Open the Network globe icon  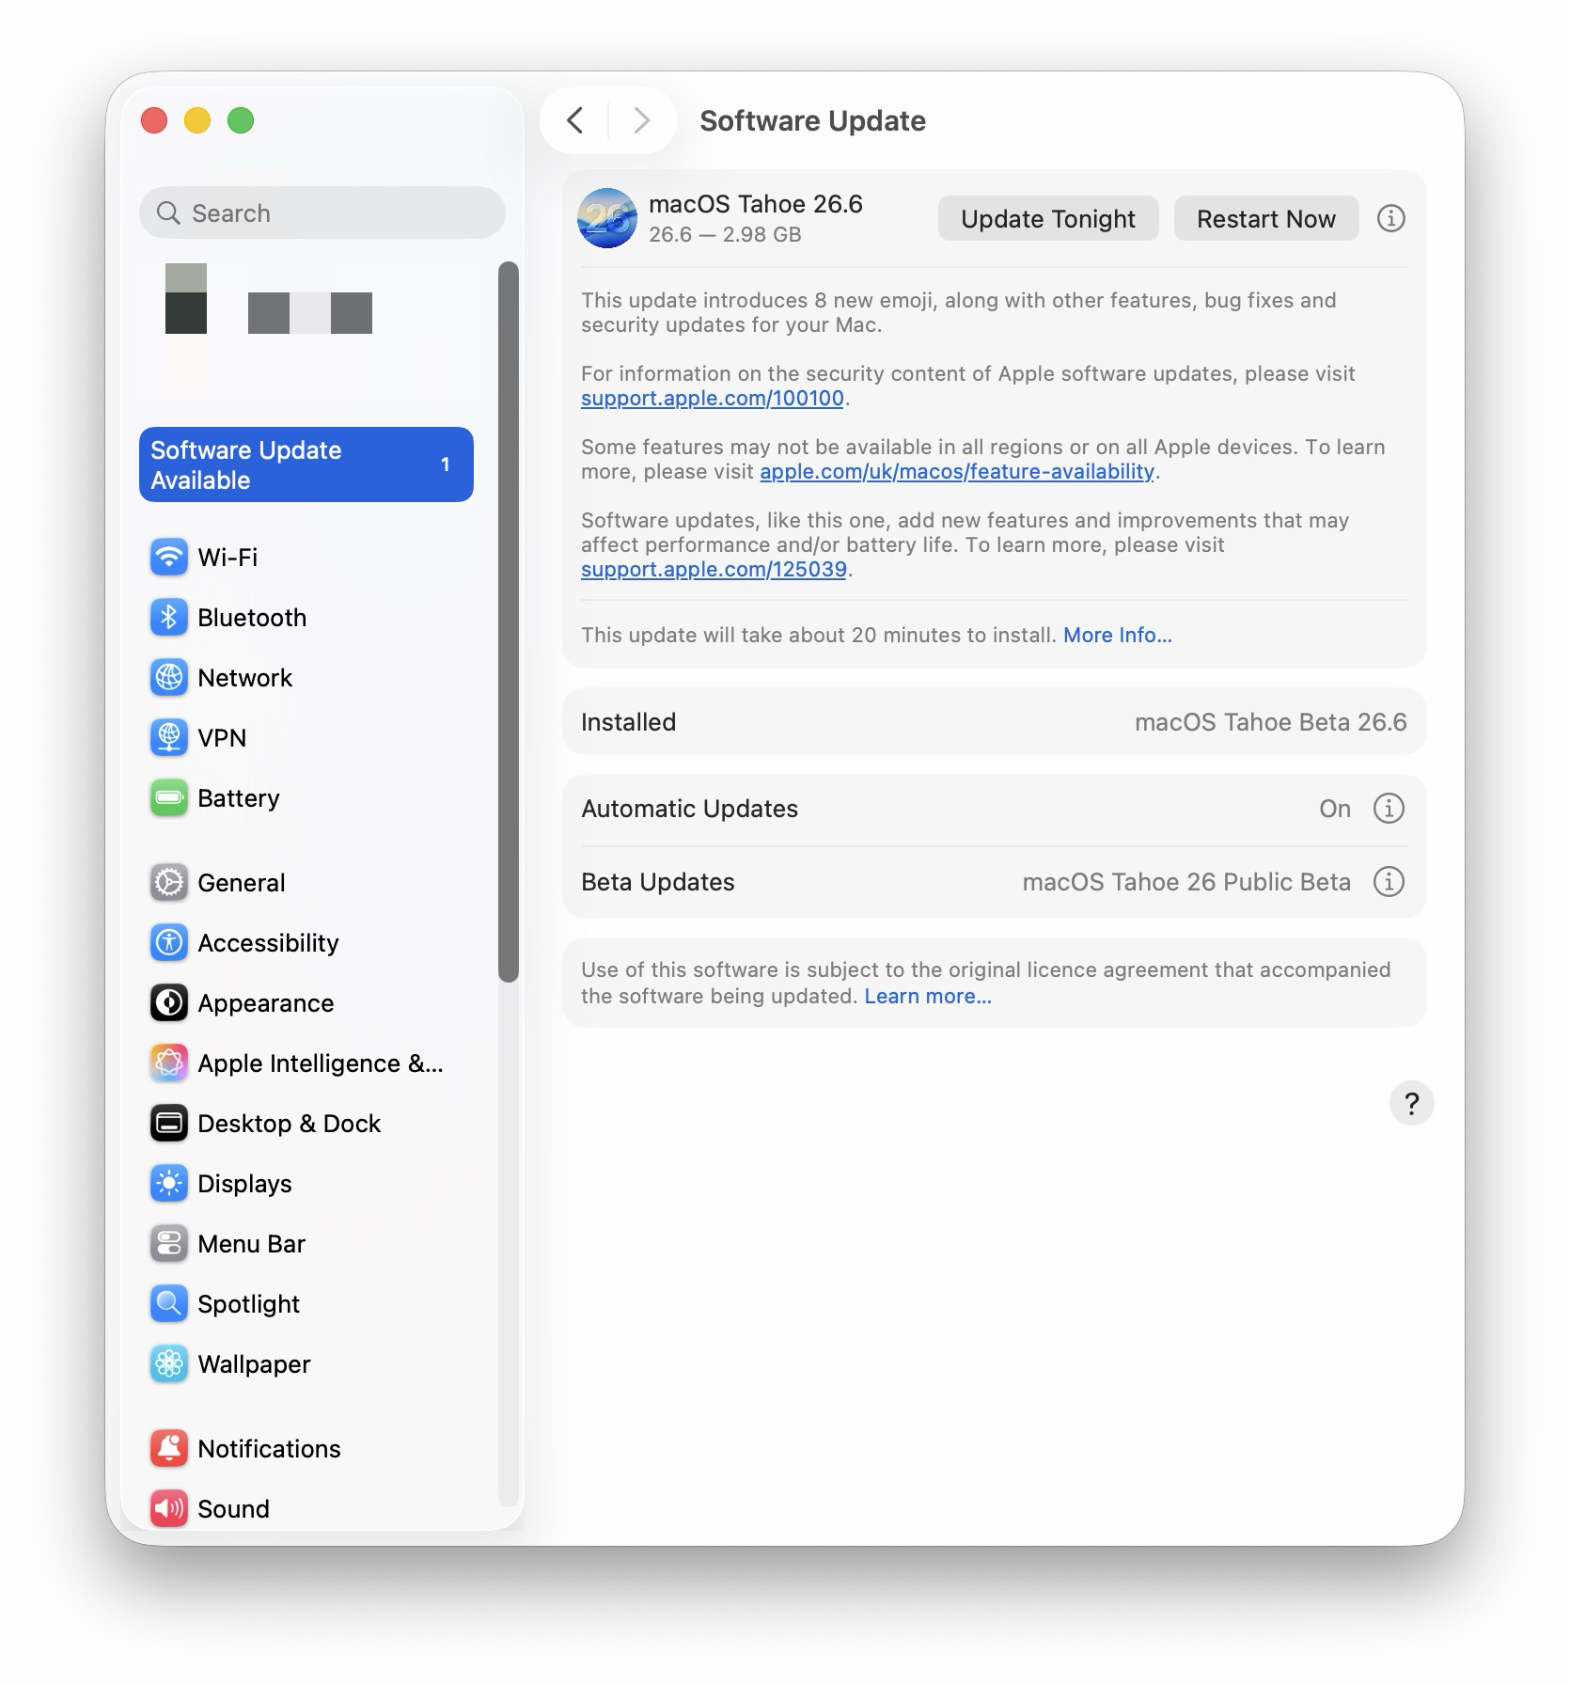pyautogui.click(x=169, y=677)
